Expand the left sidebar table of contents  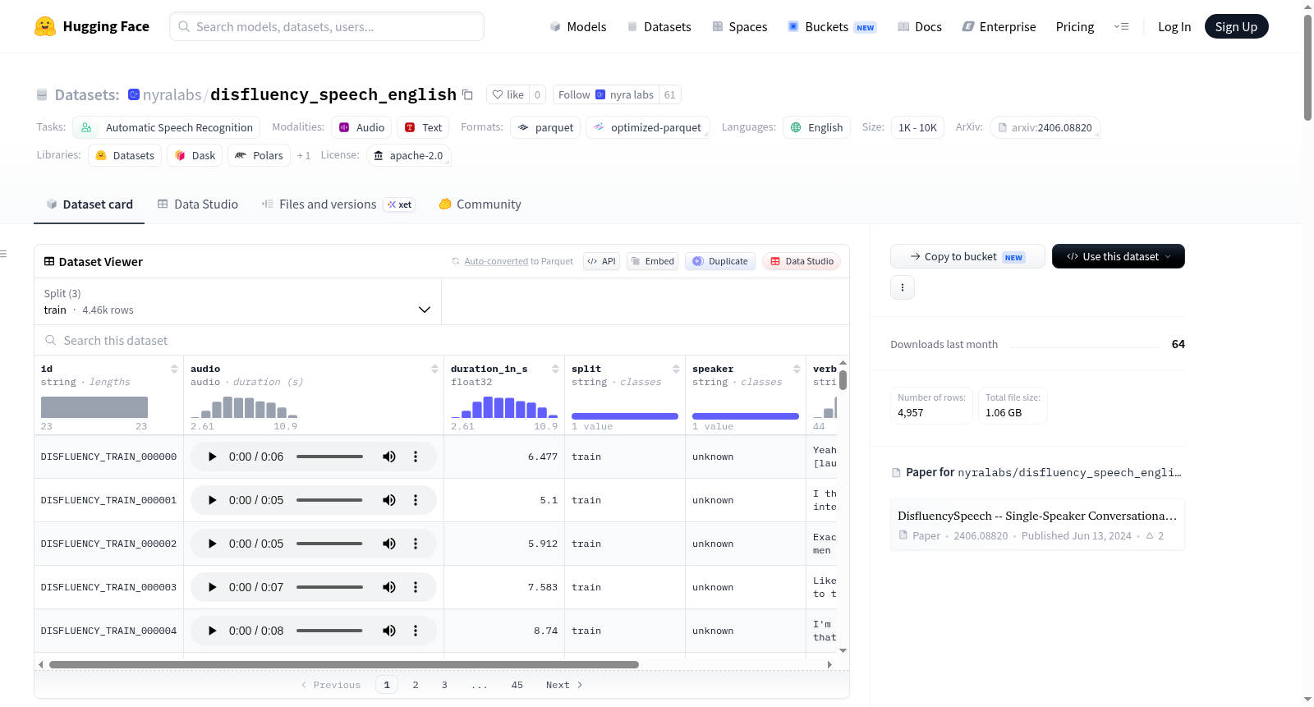pyautogui.click(x=4, y=254)
